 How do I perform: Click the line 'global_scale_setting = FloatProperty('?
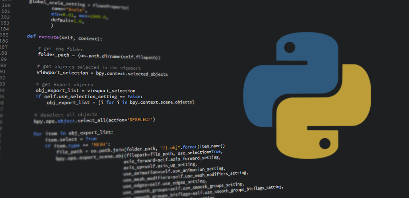79,5
